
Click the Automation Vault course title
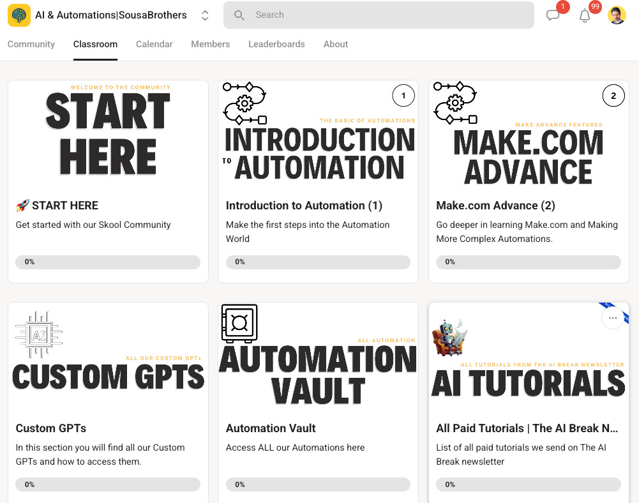tap(271, 428)
